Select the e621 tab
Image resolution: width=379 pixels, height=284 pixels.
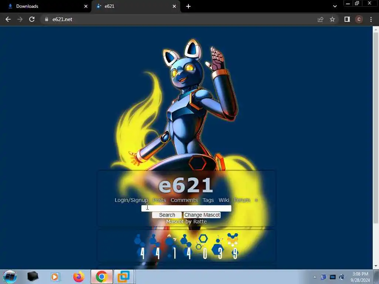(135, 6)
